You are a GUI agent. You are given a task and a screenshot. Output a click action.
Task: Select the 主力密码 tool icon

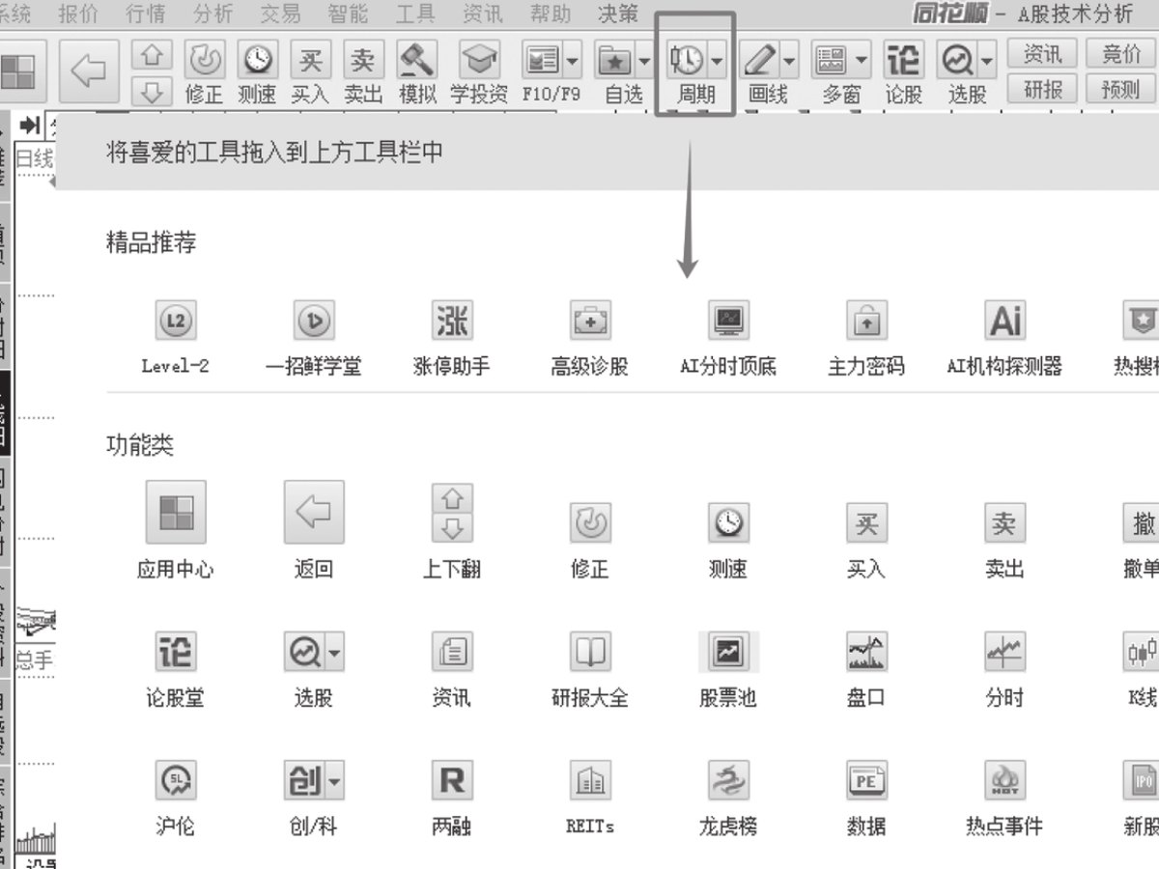[866, 321]
